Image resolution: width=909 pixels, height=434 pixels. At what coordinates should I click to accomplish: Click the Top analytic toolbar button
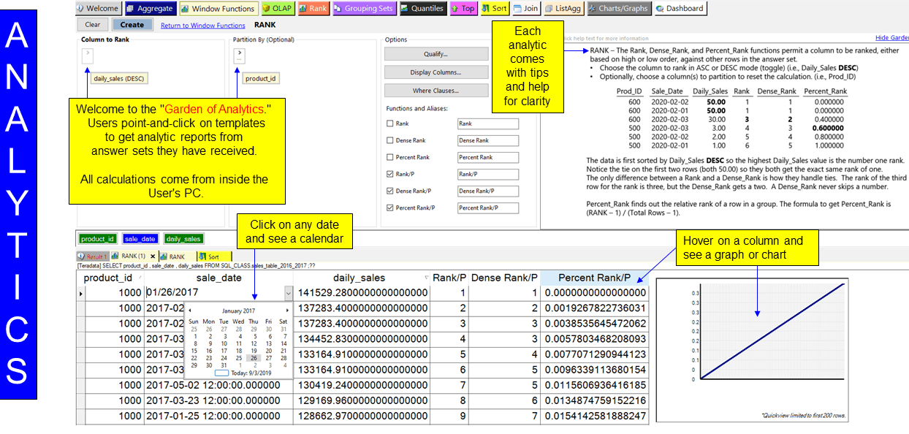pos(463,9)
